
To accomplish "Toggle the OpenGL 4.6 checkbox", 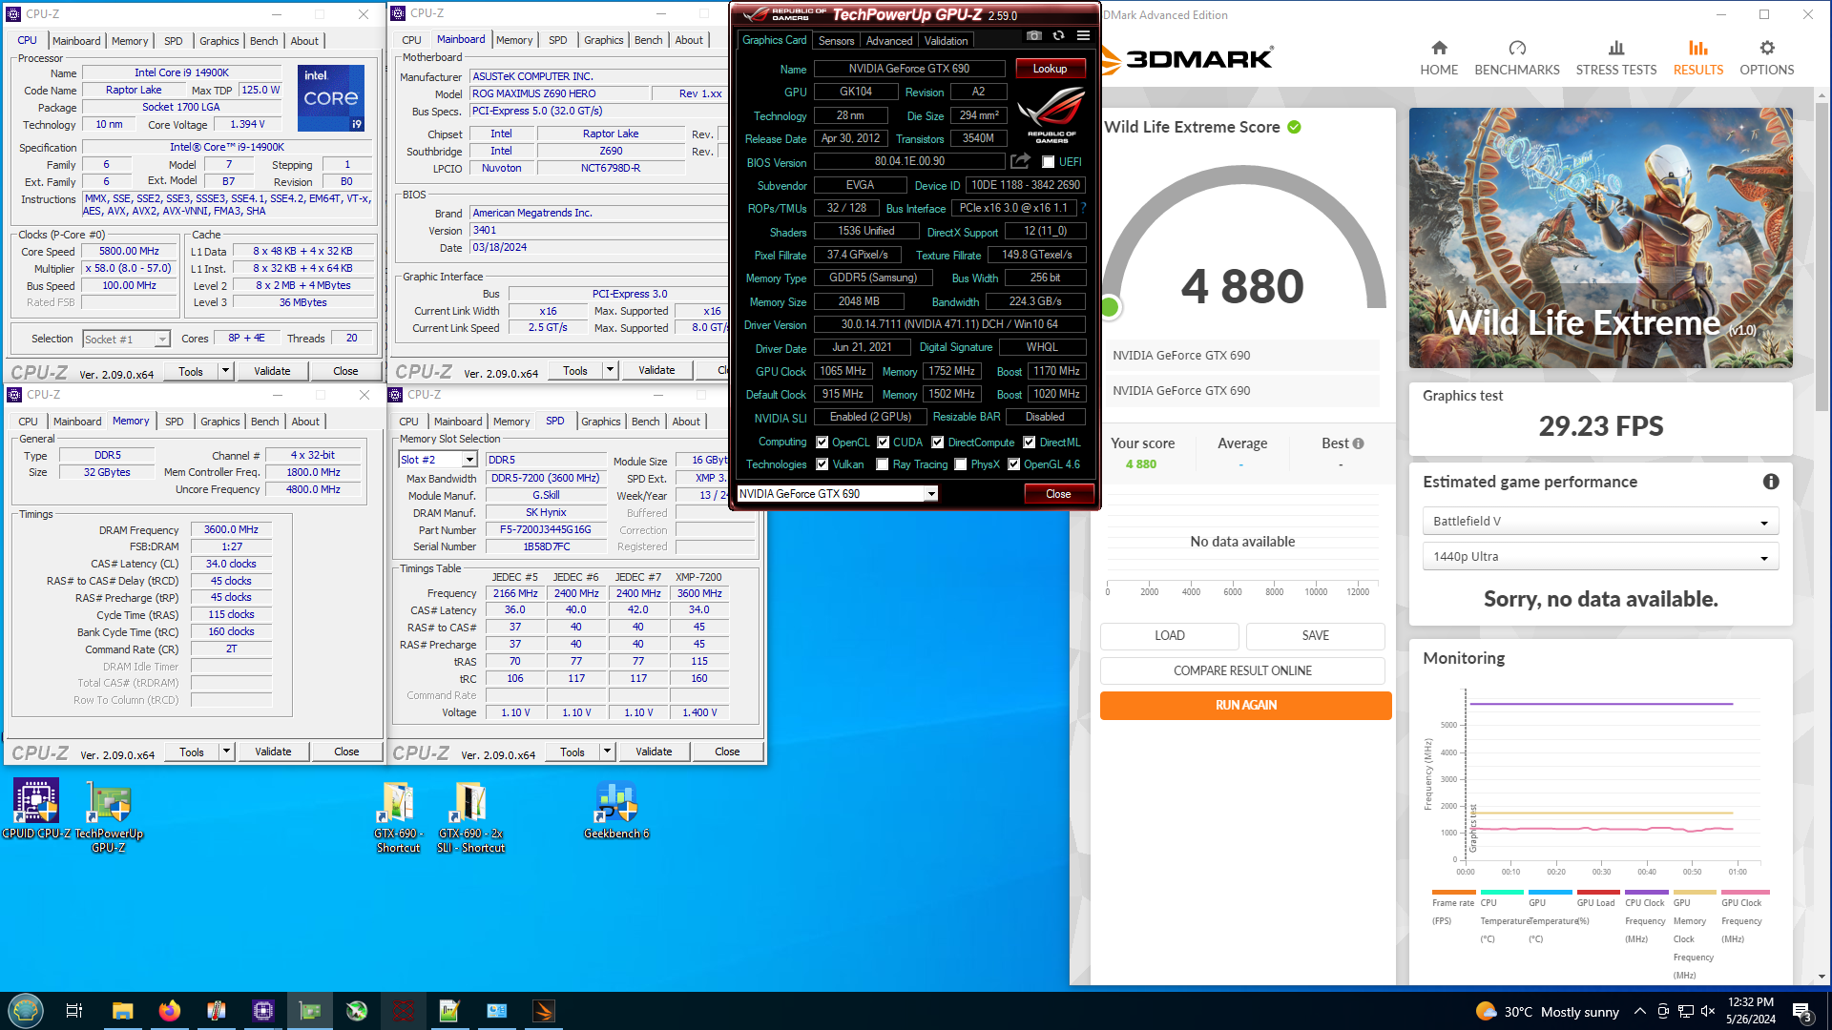I will [1014, 464].
